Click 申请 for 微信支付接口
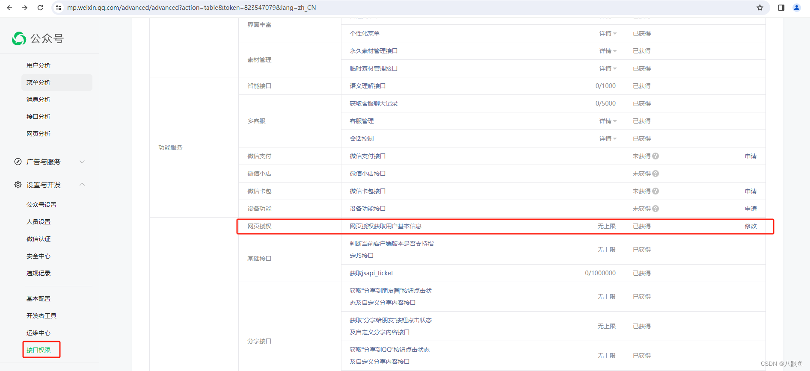The width and height of the screenshot is (810, 371). 751,156
